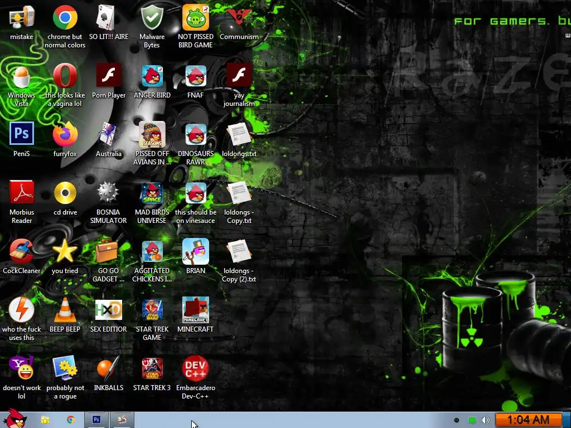Click the 'MAD BIRDS UNIVERSE' Space icon
Viewport: 571px width, 428px height.
tap(152, 193)
